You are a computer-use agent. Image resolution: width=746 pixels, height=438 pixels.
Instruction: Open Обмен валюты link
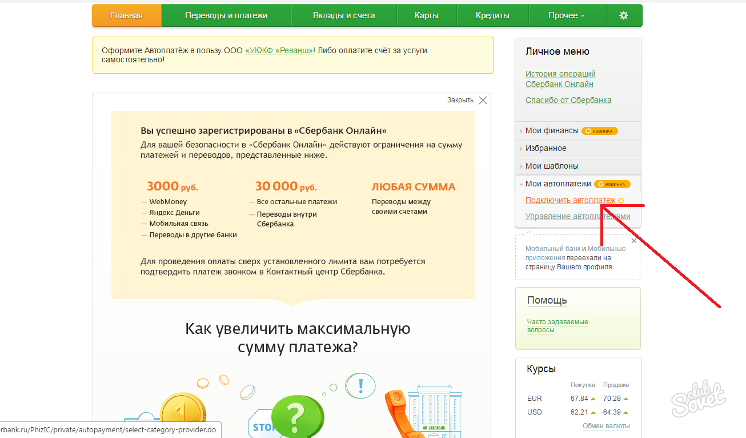606,426
